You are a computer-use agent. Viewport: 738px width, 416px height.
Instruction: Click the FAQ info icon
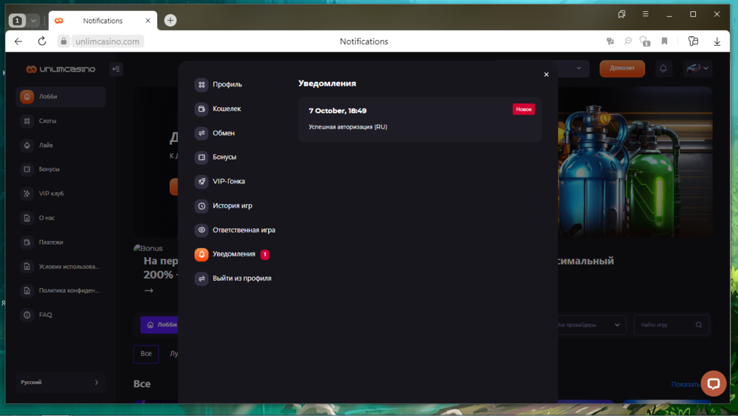(27, 315)
